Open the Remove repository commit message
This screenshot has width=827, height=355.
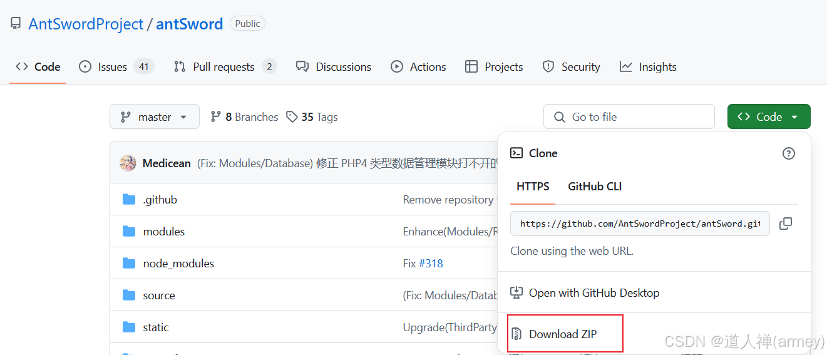(449, 199)
